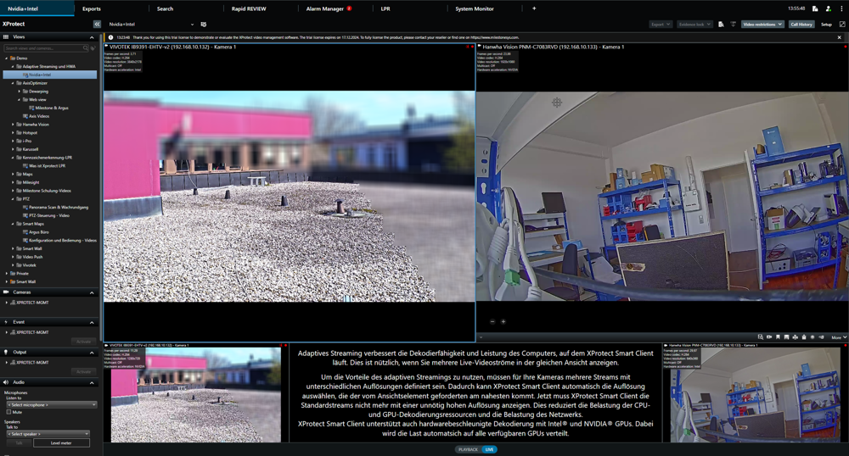The image size is (849, 456).
Task: Open the Alarm Manager tab
Action: pyautogui.click(x=326, y=8)
